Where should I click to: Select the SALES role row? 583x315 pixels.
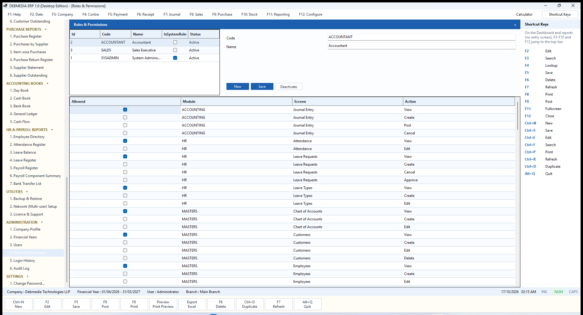coord(145,50)
